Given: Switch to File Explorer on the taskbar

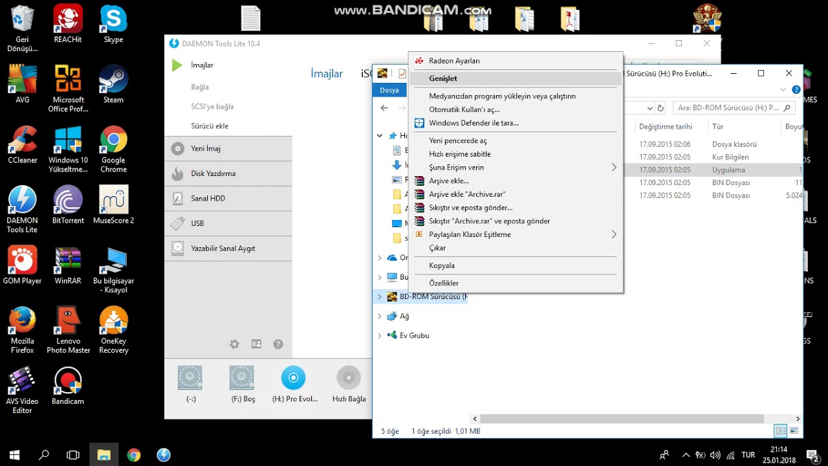Looking at the screenshot, I should pos(103,455).
